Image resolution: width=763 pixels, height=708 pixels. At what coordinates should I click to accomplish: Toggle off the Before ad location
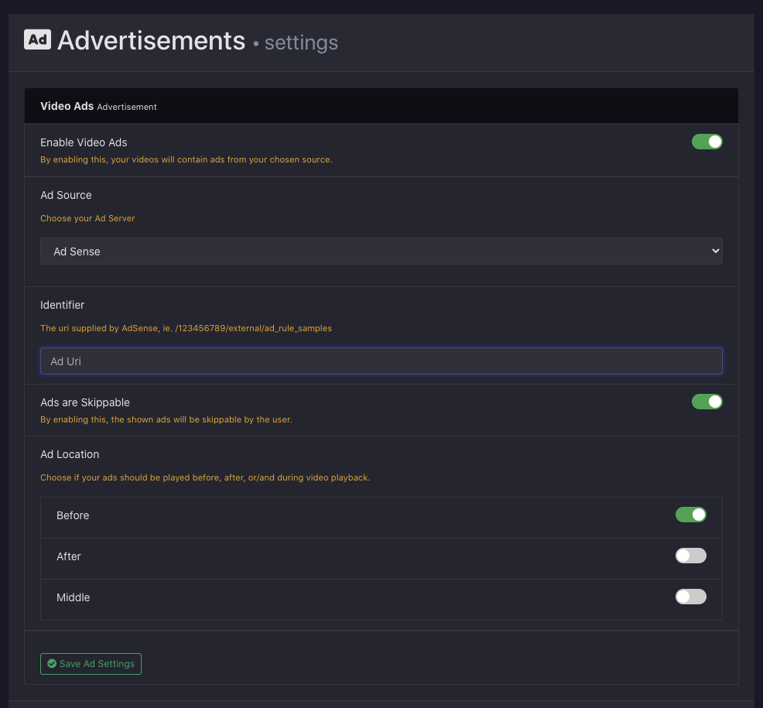[x=690, y=515]
